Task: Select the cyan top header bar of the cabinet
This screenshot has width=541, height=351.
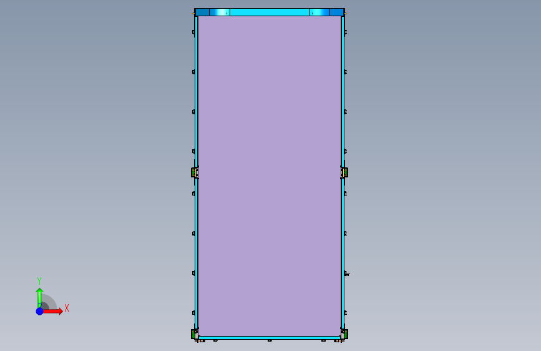Action: (270, 12)
